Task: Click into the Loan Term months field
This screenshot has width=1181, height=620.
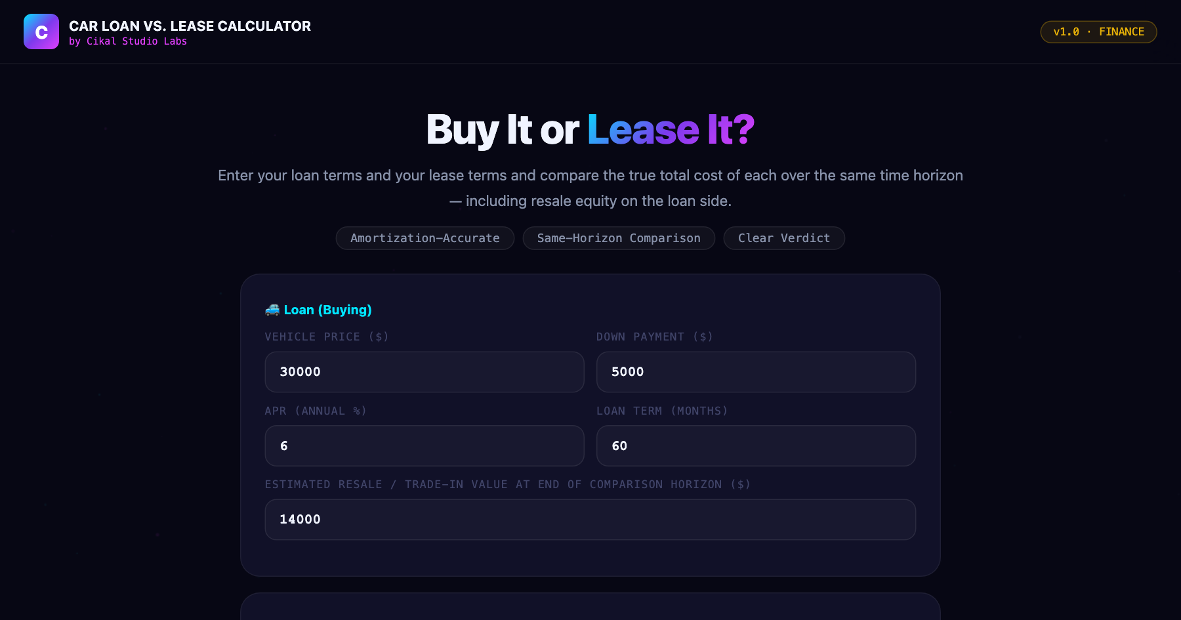Action: [756, 446]
